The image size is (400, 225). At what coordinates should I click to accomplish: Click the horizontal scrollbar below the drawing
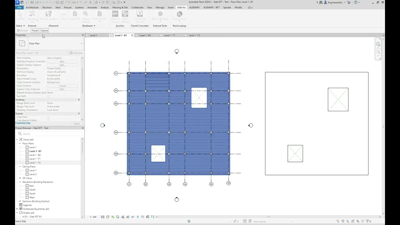269,217
